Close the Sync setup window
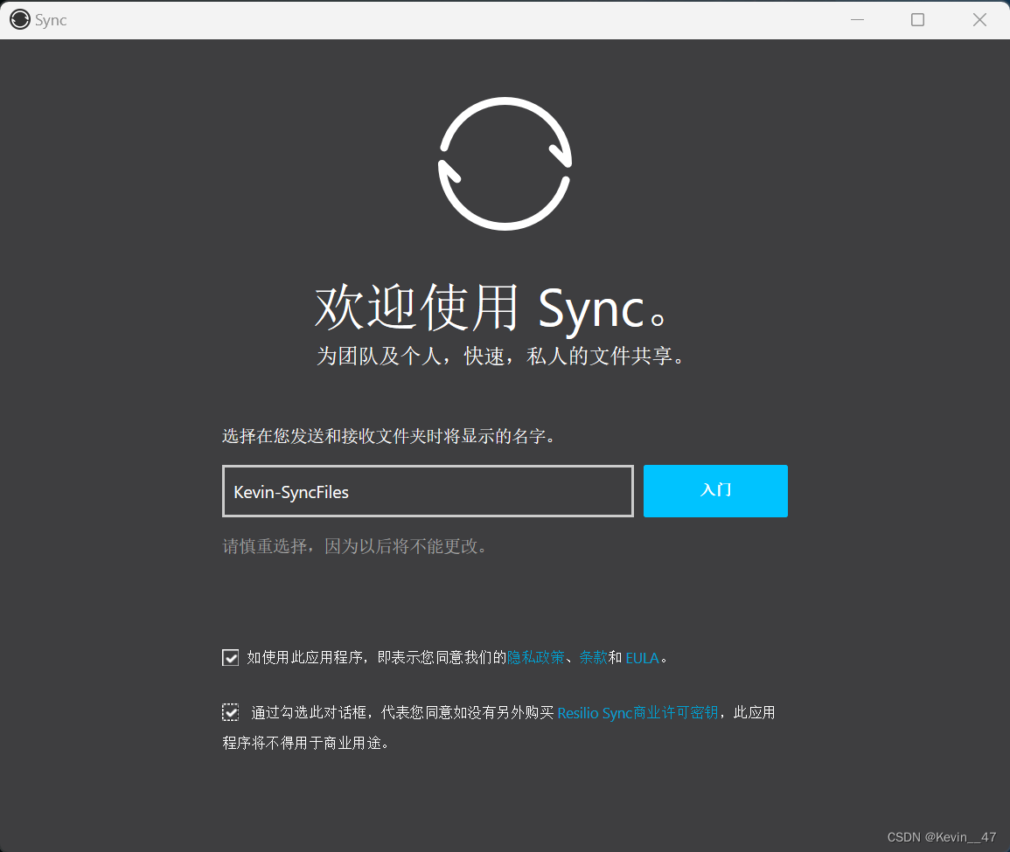Image resolution: width=1010 pixels, height=852 pixels. [979, 20]
